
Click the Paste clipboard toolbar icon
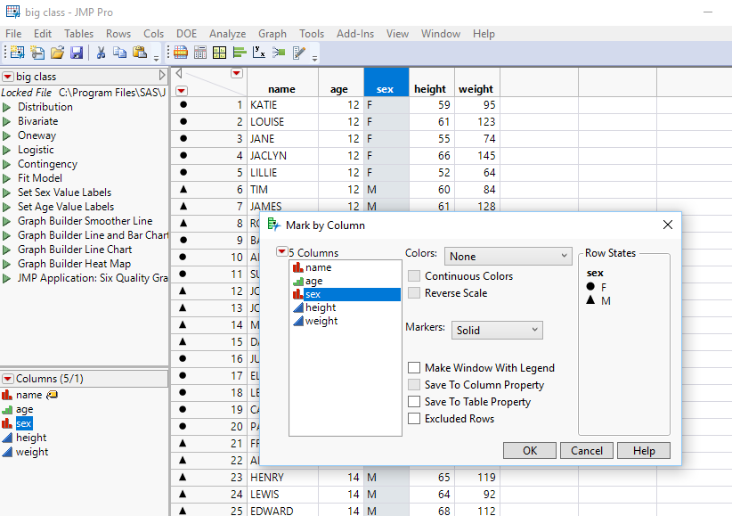click(x=140, y=53)
